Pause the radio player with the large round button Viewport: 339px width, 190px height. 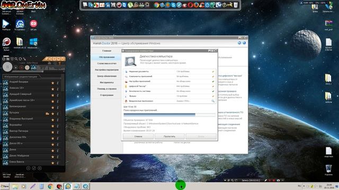pyautogui.click(x=7, y=67)
